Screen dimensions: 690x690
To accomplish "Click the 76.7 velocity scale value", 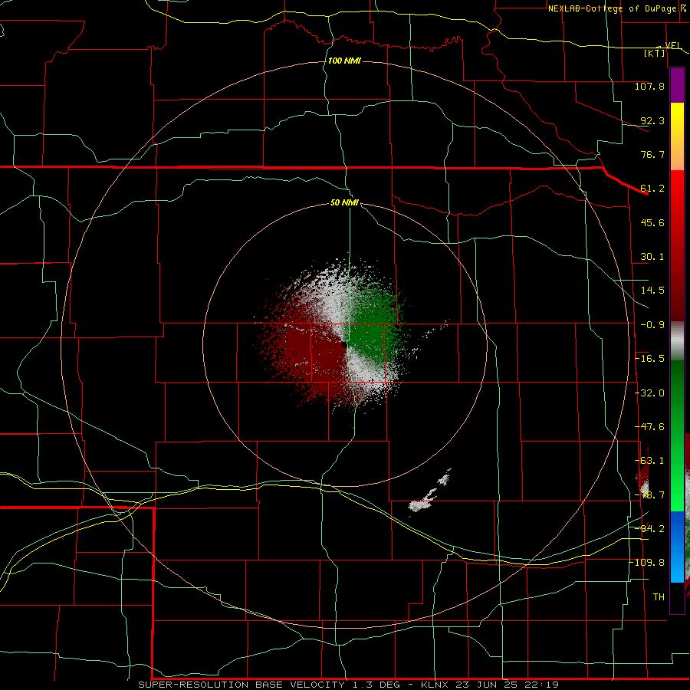I will point(652,154).
